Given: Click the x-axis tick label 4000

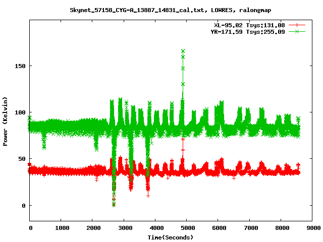Looking at the screenshot, I should coord(156,228).
